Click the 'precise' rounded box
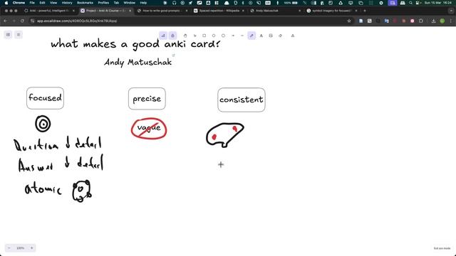Viewport: 456px width, 256px height. [x=147, y=99]
